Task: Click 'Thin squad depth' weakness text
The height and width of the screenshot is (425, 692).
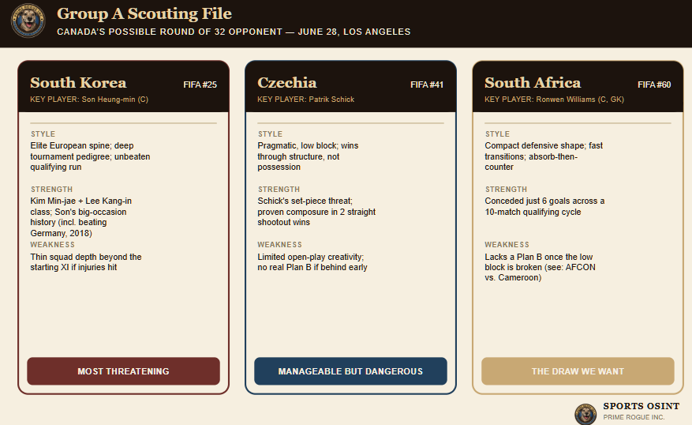Action: coord(86,262)
